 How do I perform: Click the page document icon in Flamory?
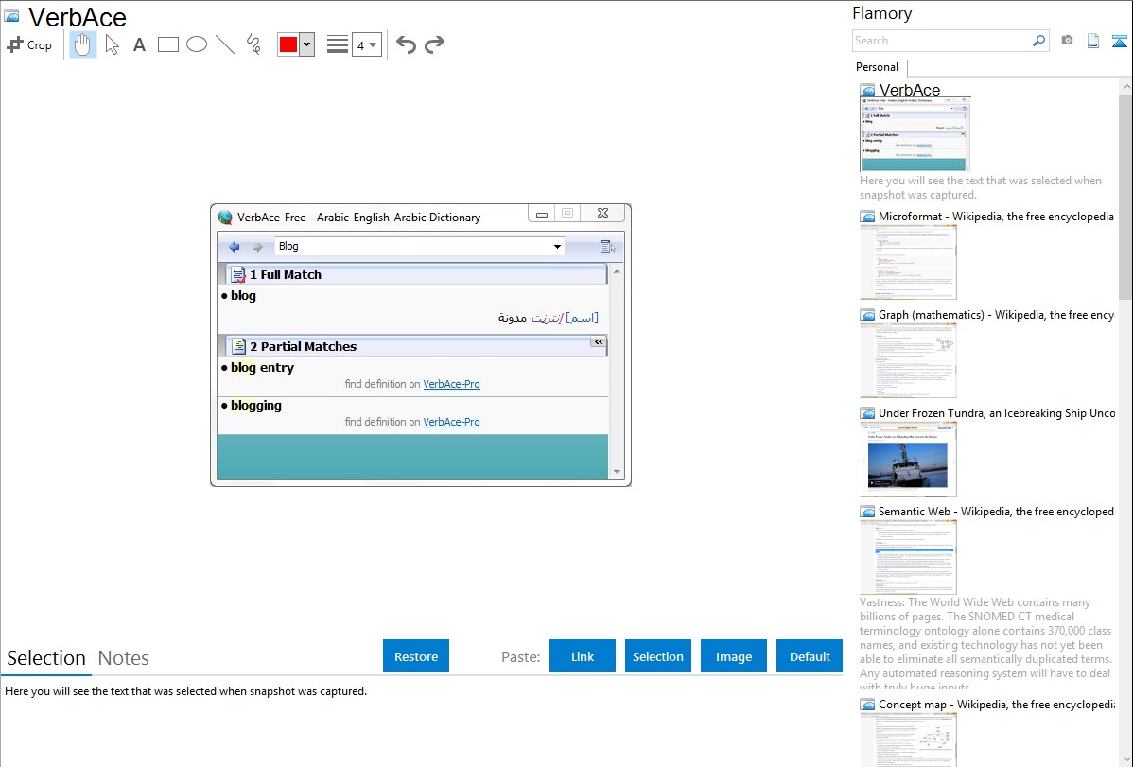(x=1093, y=41)
